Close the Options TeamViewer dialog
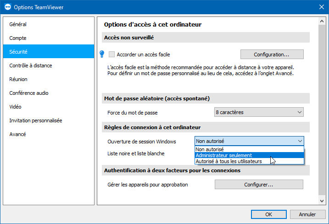This screenshot has height=224, width=329. pyautogui.click(x=322, y=7)
